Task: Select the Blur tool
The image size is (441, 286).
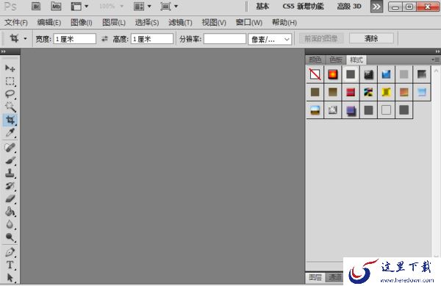Action: [x=10, y=224]
